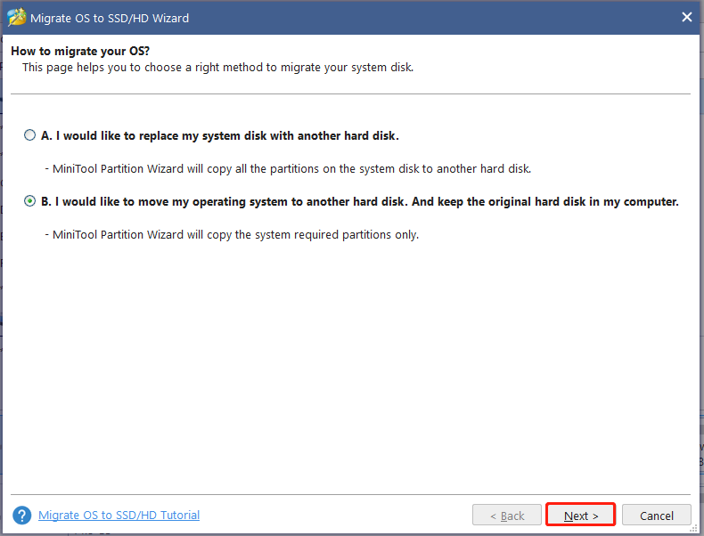Select option A radio button
This screenshot has width=704, height=536.
[30, 136]
